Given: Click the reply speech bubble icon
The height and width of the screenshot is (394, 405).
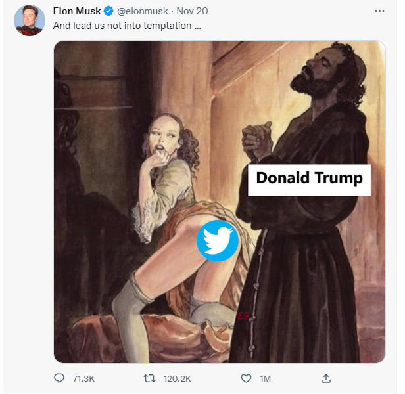Looking at the screenshot, I should pos(59,378).
